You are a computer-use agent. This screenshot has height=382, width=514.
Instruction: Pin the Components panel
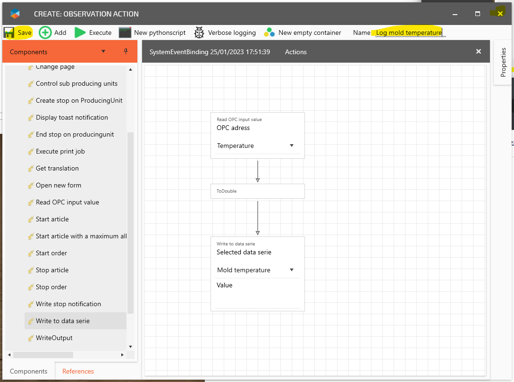pyautogui.click(x=126, y=51)
